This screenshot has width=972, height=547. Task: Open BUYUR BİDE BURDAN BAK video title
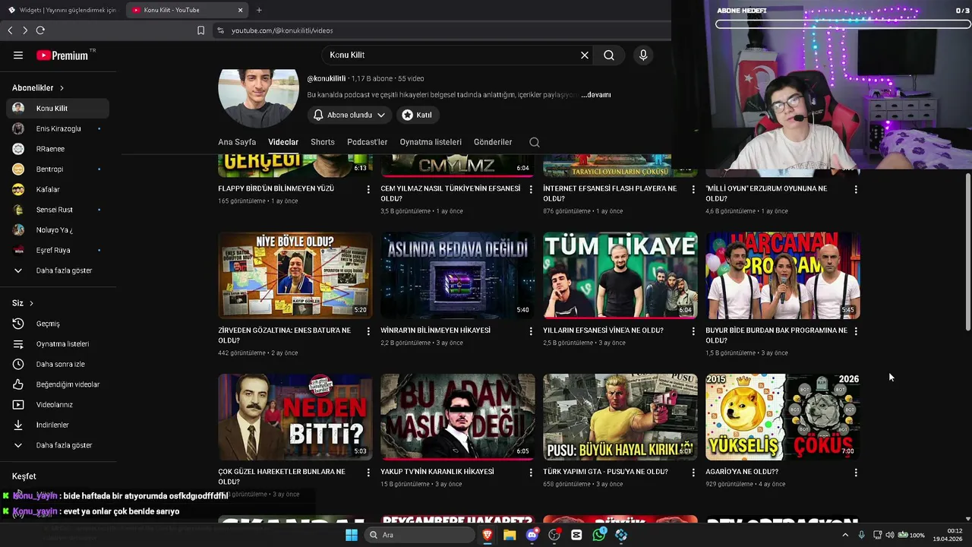point(776,335)
